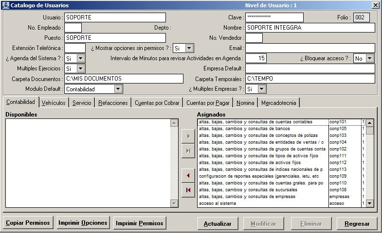Select the Cuentas por Cobrar tab
The image size is (382, 233).
click(x=157, y=102)
